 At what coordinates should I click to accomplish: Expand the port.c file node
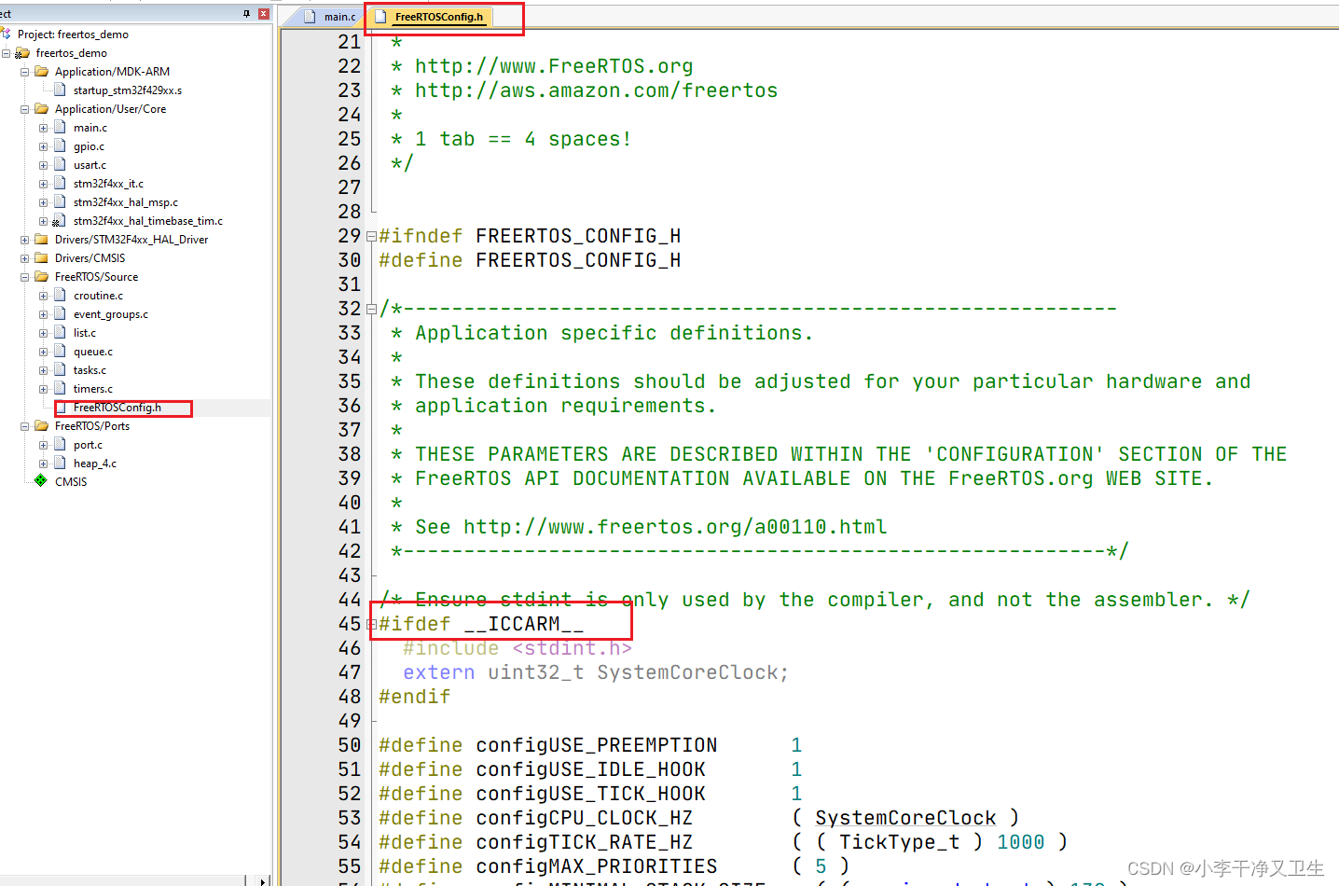[x=43, y=445]
